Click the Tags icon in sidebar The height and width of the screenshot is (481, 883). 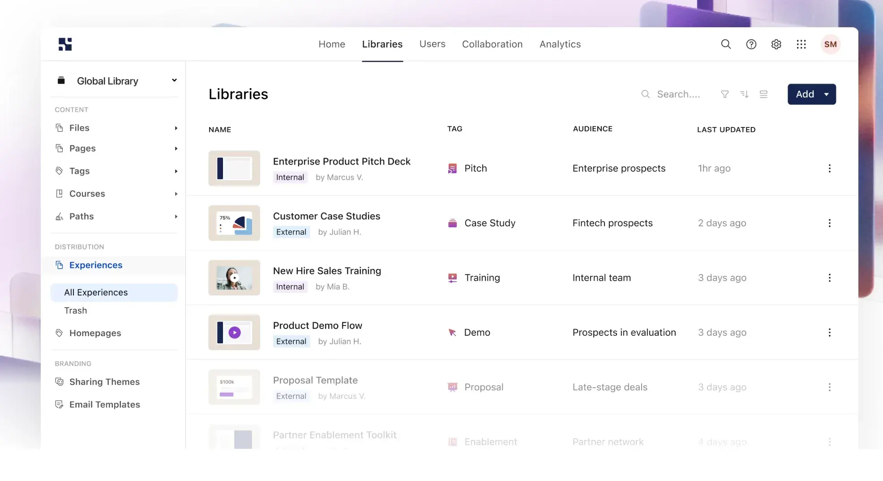click(59, 171)
